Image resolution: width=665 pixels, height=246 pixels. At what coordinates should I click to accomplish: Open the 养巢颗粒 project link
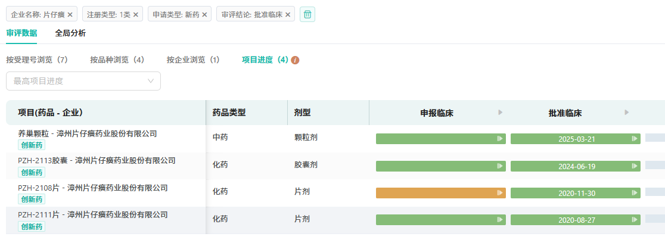coord(87,133)
